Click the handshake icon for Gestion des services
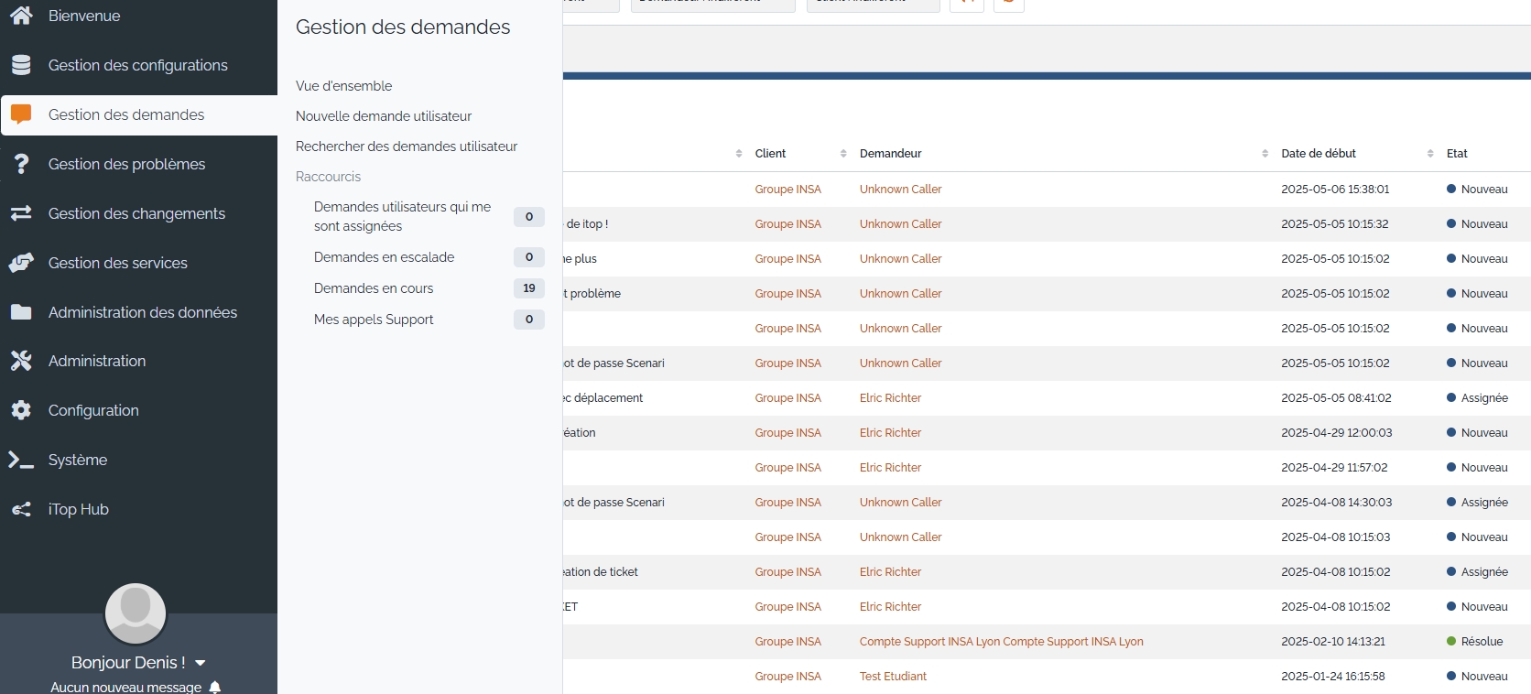Viewport: 1531px width, 694px height. [x=21, y=263]
